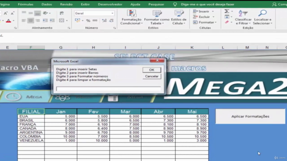
Task: Expand the merge and center dropdown arrow
Action: pos(67,21)
